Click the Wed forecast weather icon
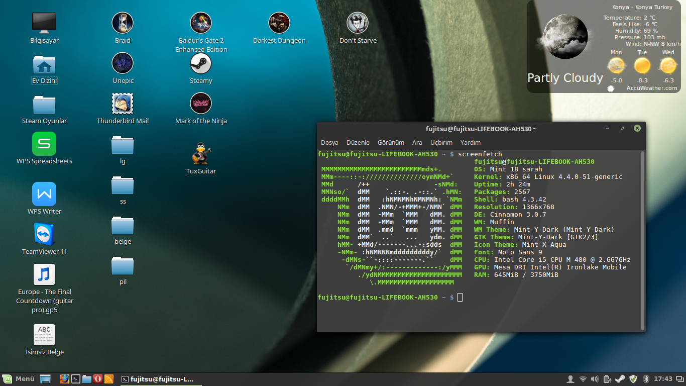This screenshot has width=686, height=386. tap(668, 66)
